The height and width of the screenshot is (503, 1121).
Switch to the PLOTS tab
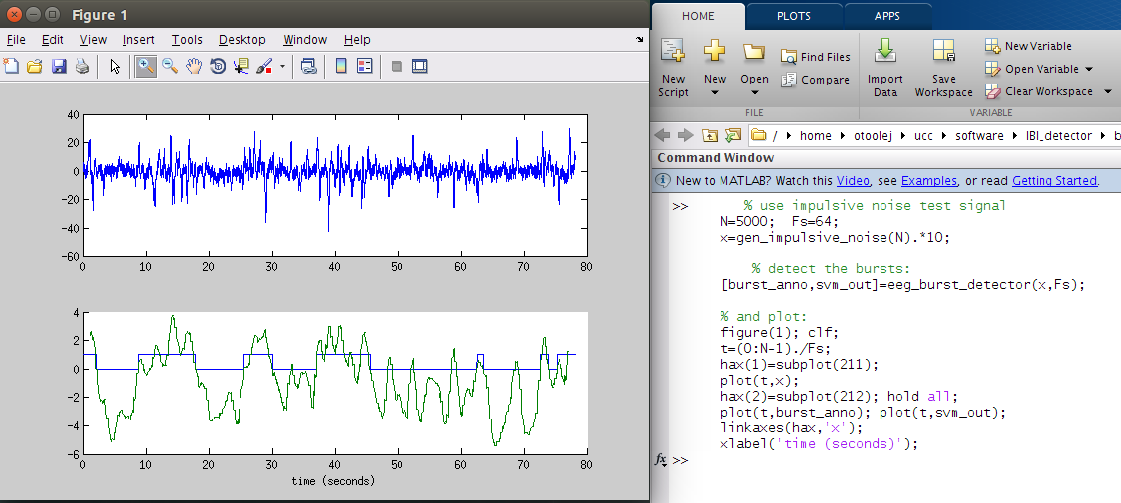click(x=793, y=16)
